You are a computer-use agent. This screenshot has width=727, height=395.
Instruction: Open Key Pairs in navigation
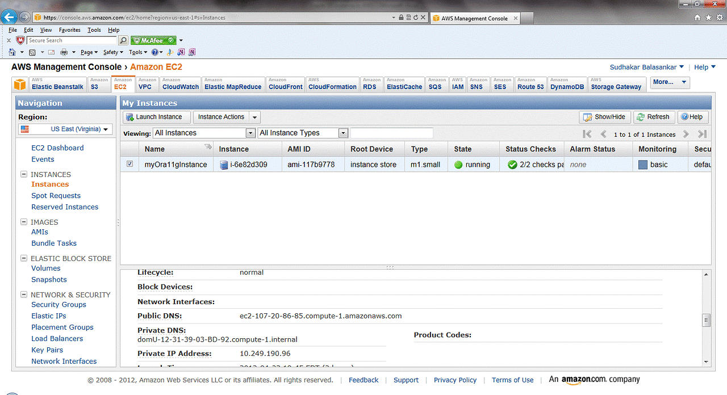tap(47, 350)
